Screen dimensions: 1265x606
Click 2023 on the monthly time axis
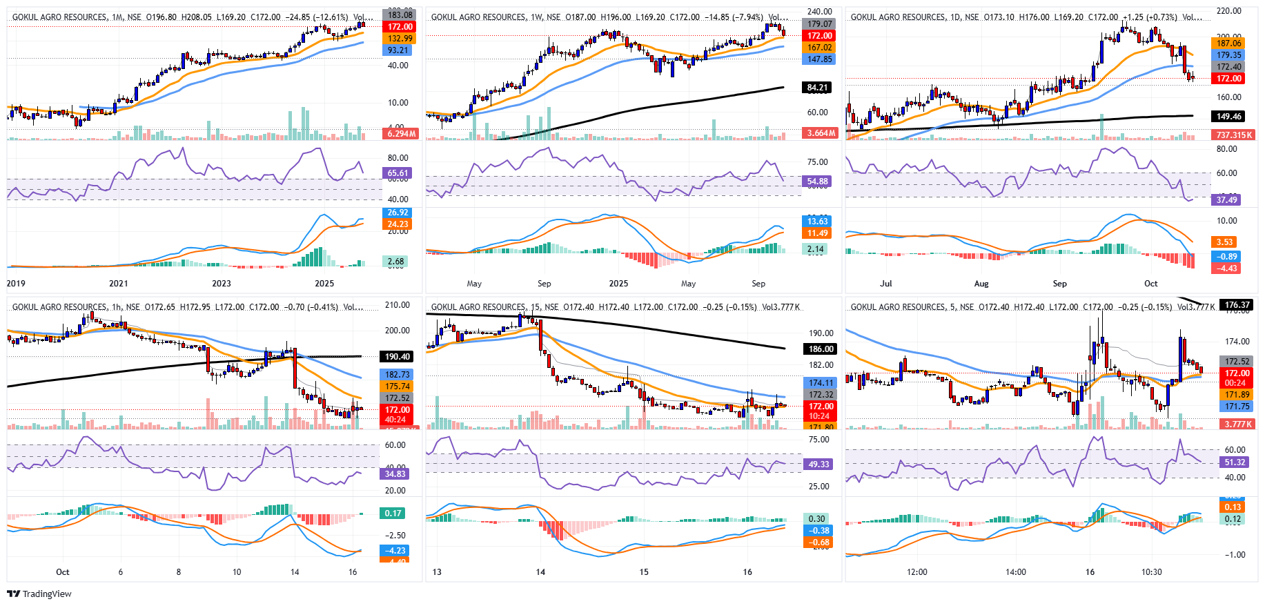click(222, 283)
